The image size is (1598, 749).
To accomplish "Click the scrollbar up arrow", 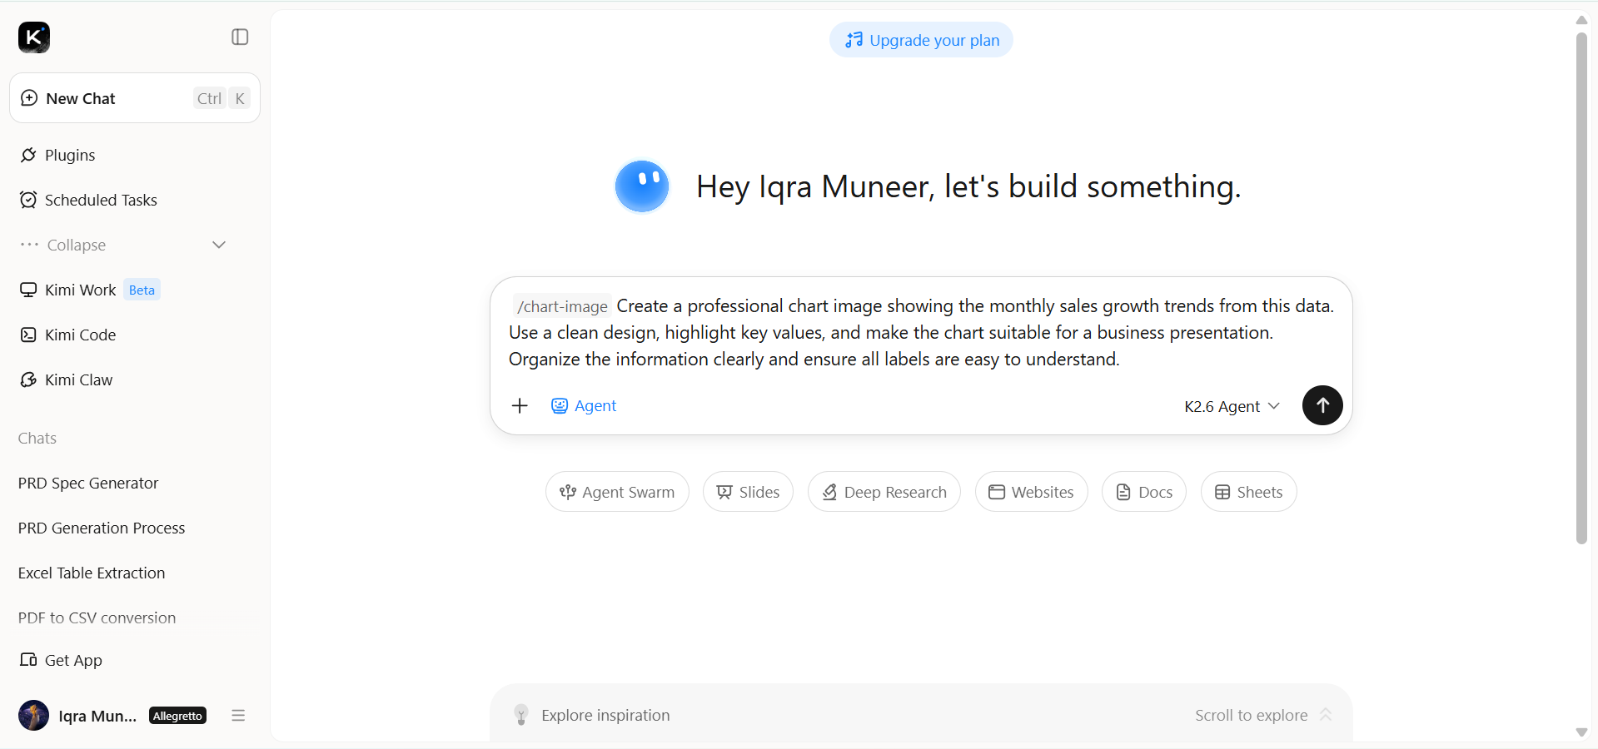I will coord(1581,20).
